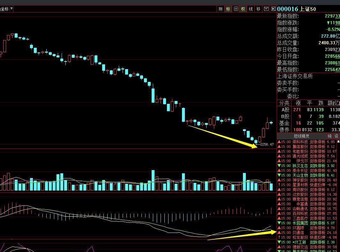
Task: Toggle the 权 rights-adjustment button
Action: click(x=243, y=9)
